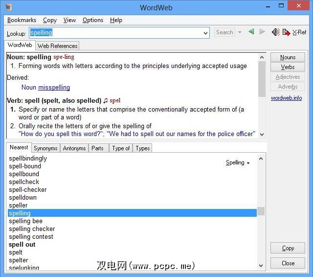313x277 pixels.
Task: Open the Copy menu
Action: click(x=50, y=20)
